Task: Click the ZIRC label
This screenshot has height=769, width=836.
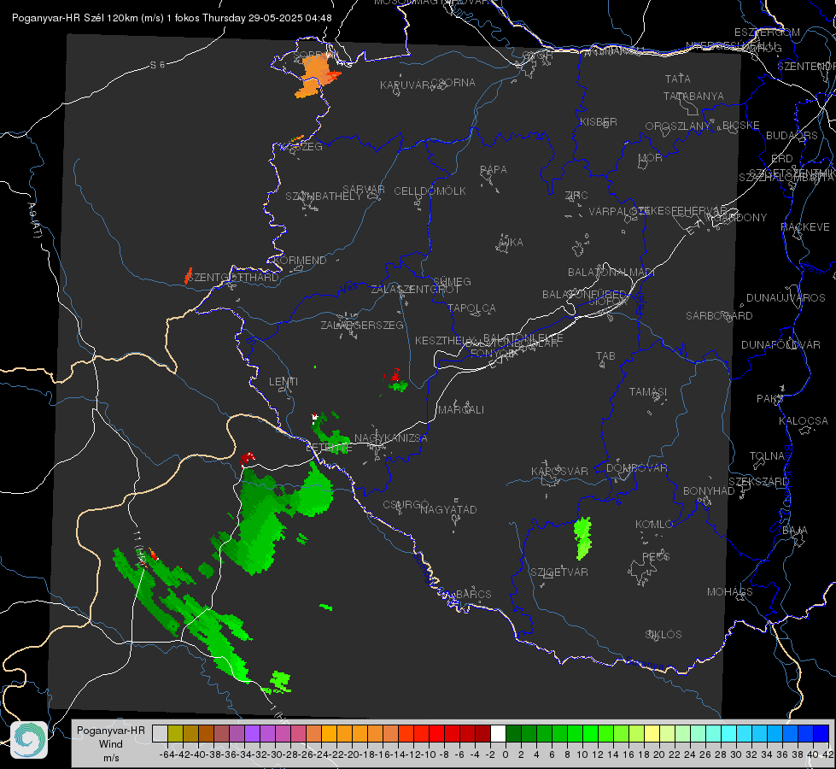Action: 576,196
